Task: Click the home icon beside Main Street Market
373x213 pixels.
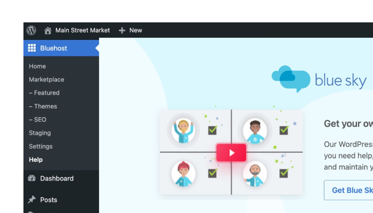Action: click(x=48, y=30)
